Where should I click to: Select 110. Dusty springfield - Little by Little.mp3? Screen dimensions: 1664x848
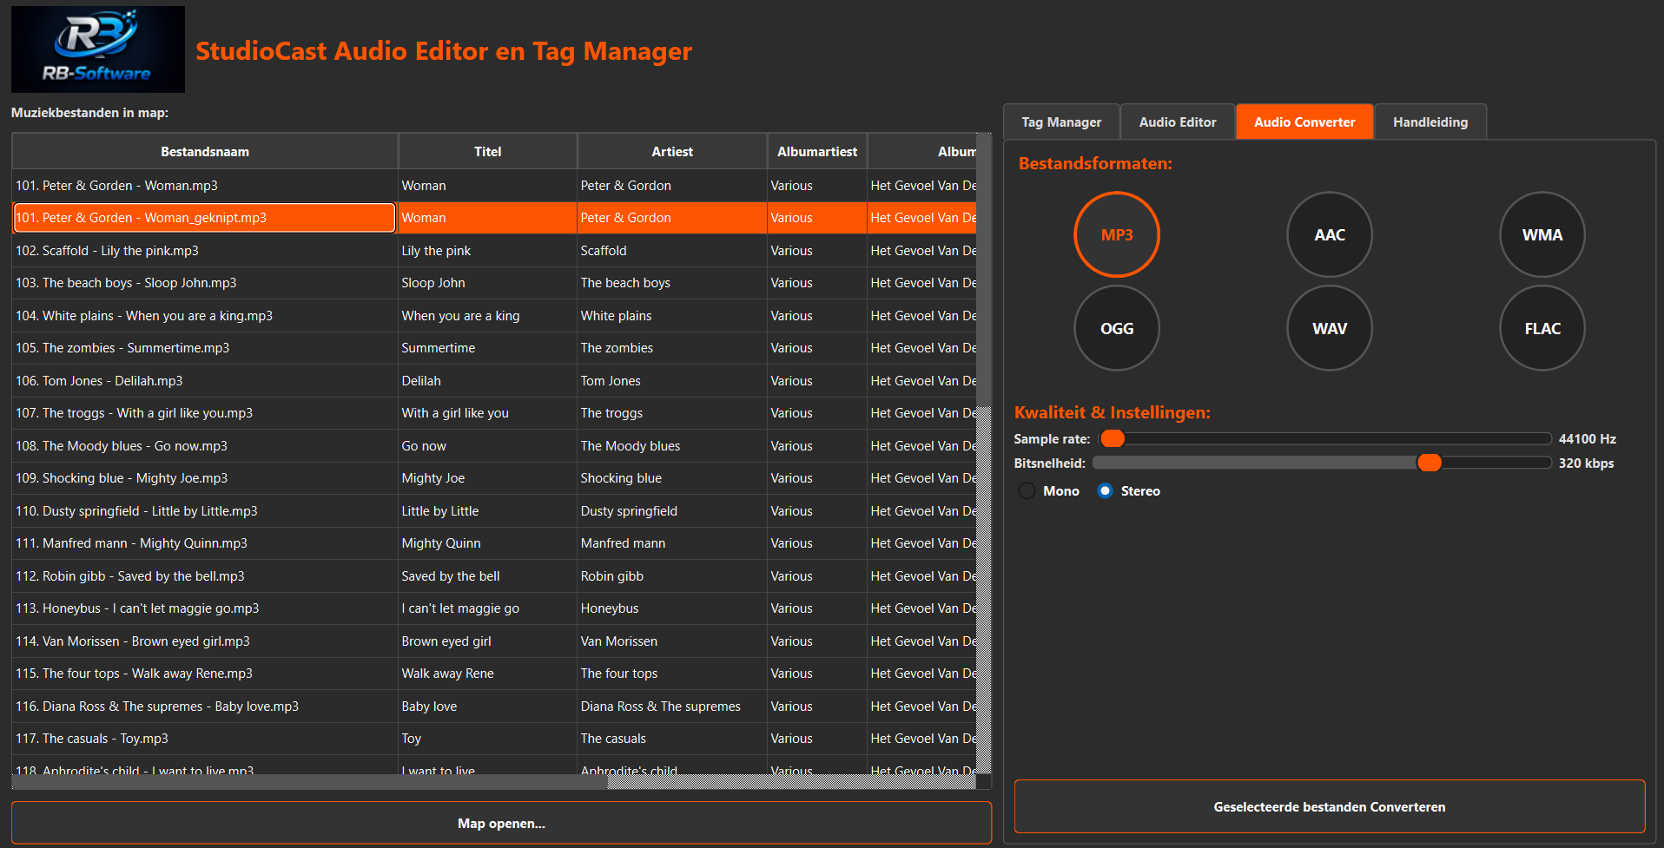205,510
